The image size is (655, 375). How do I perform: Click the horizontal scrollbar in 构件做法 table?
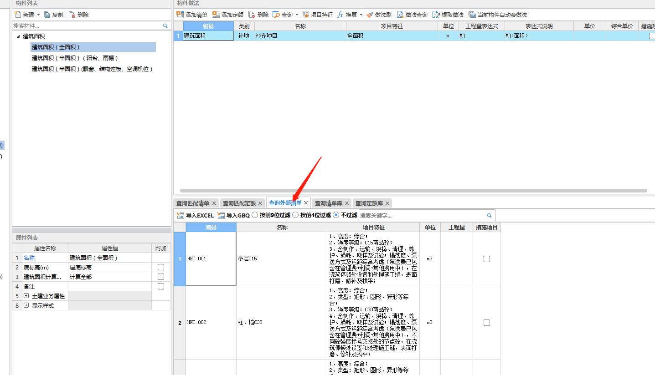click(413, 191)
